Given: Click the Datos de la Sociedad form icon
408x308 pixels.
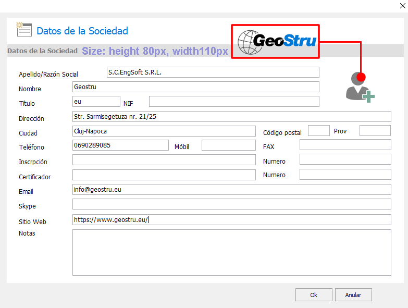Looking at the screenshot, I should click(24, 29).
